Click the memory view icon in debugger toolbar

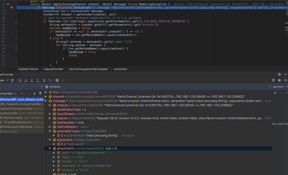tap(279, 80)
